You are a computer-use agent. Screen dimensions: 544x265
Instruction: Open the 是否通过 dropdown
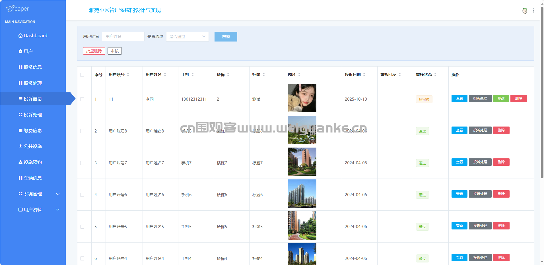(187, 37)
